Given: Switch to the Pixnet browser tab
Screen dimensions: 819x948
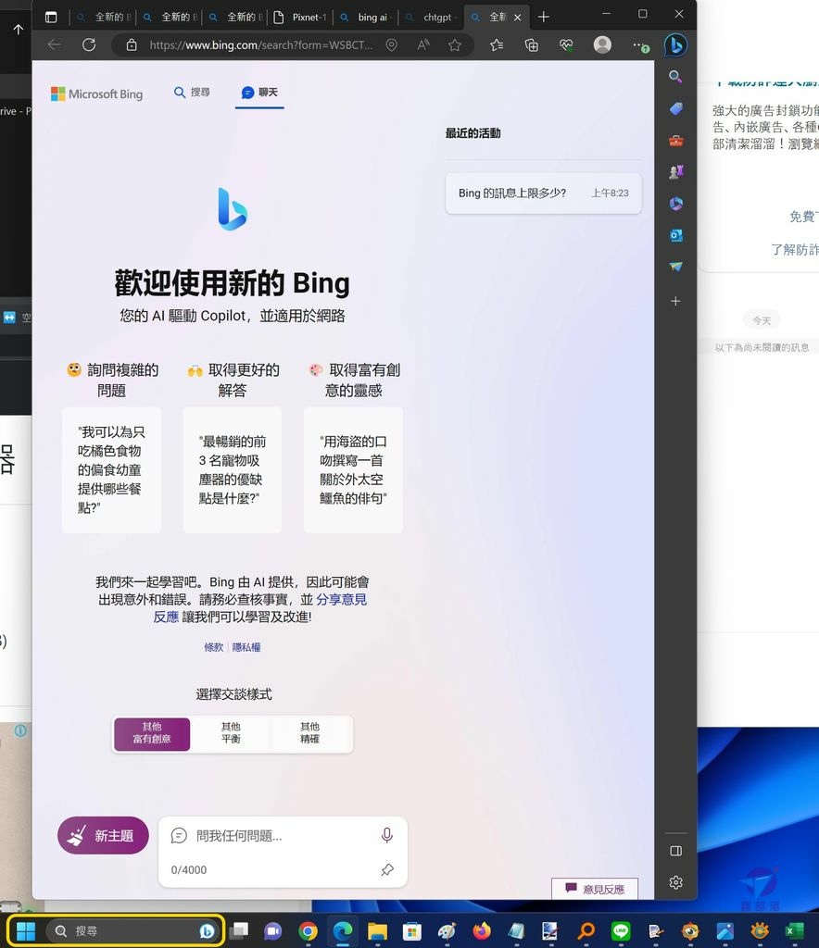Looking at the screenshot, I should coord(302,17).
